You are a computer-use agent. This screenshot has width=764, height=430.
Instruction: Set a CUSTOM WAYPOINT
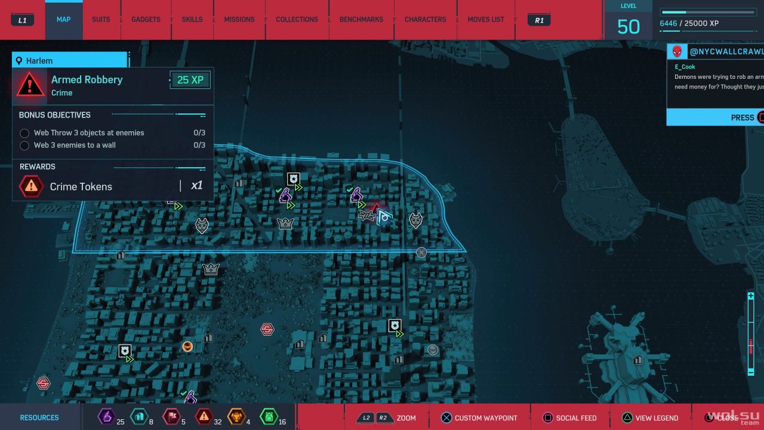click(479, 418)
